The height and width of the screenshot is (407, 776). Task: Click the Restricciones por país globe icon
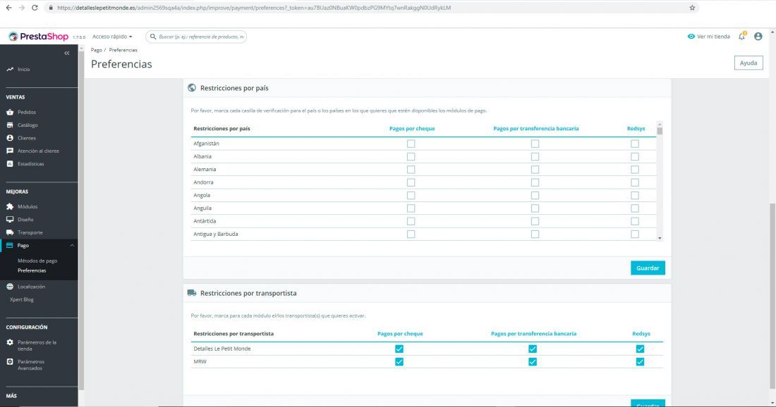tap(191, 88)
